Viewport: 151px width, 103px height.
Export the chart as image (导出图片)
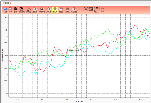[22, 10]
